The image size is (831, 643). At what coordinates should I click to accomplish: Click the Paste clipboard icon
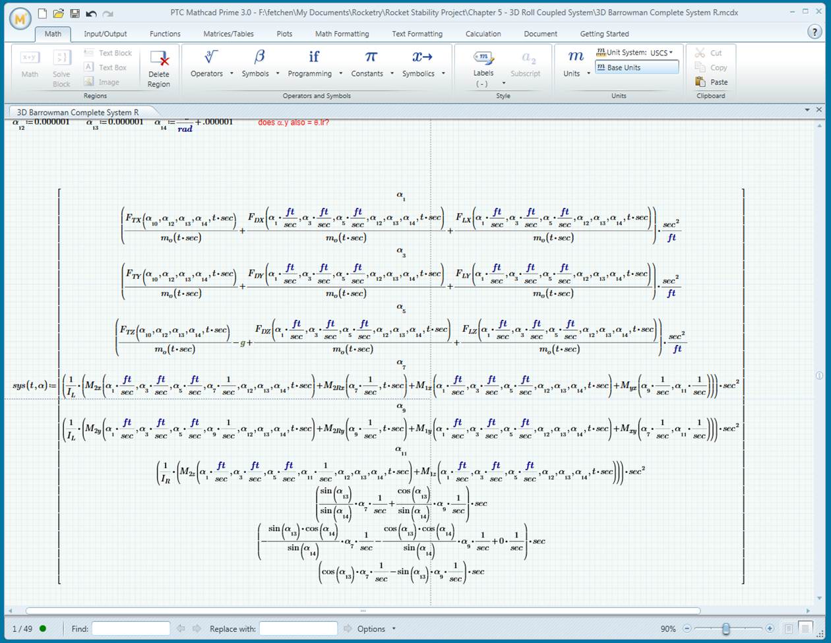[x=700, y=82]
